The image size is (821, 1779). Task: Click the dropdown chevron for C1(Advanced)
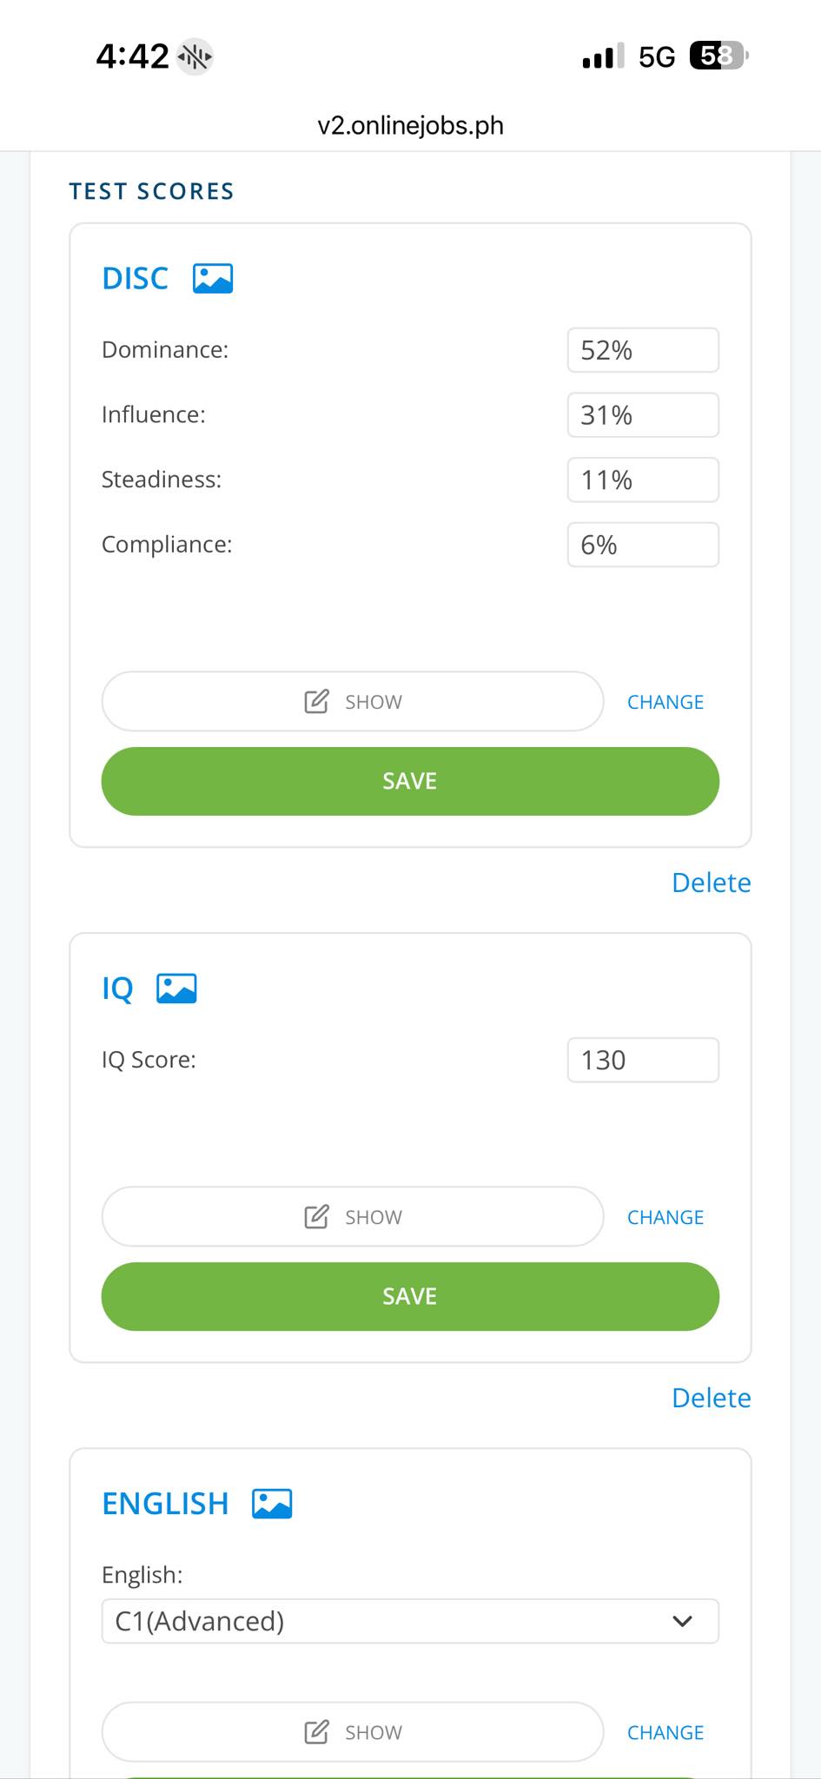coord(682,1621)
